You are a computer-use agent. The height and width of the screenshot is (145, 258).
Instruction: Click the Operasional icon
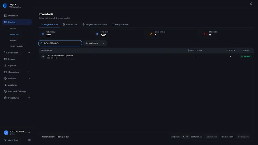tap(5, 72)
